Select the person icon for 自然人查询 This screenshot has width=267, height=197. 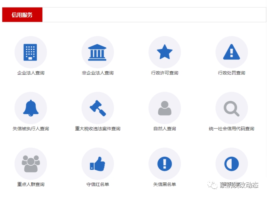(x=165, y=108)
